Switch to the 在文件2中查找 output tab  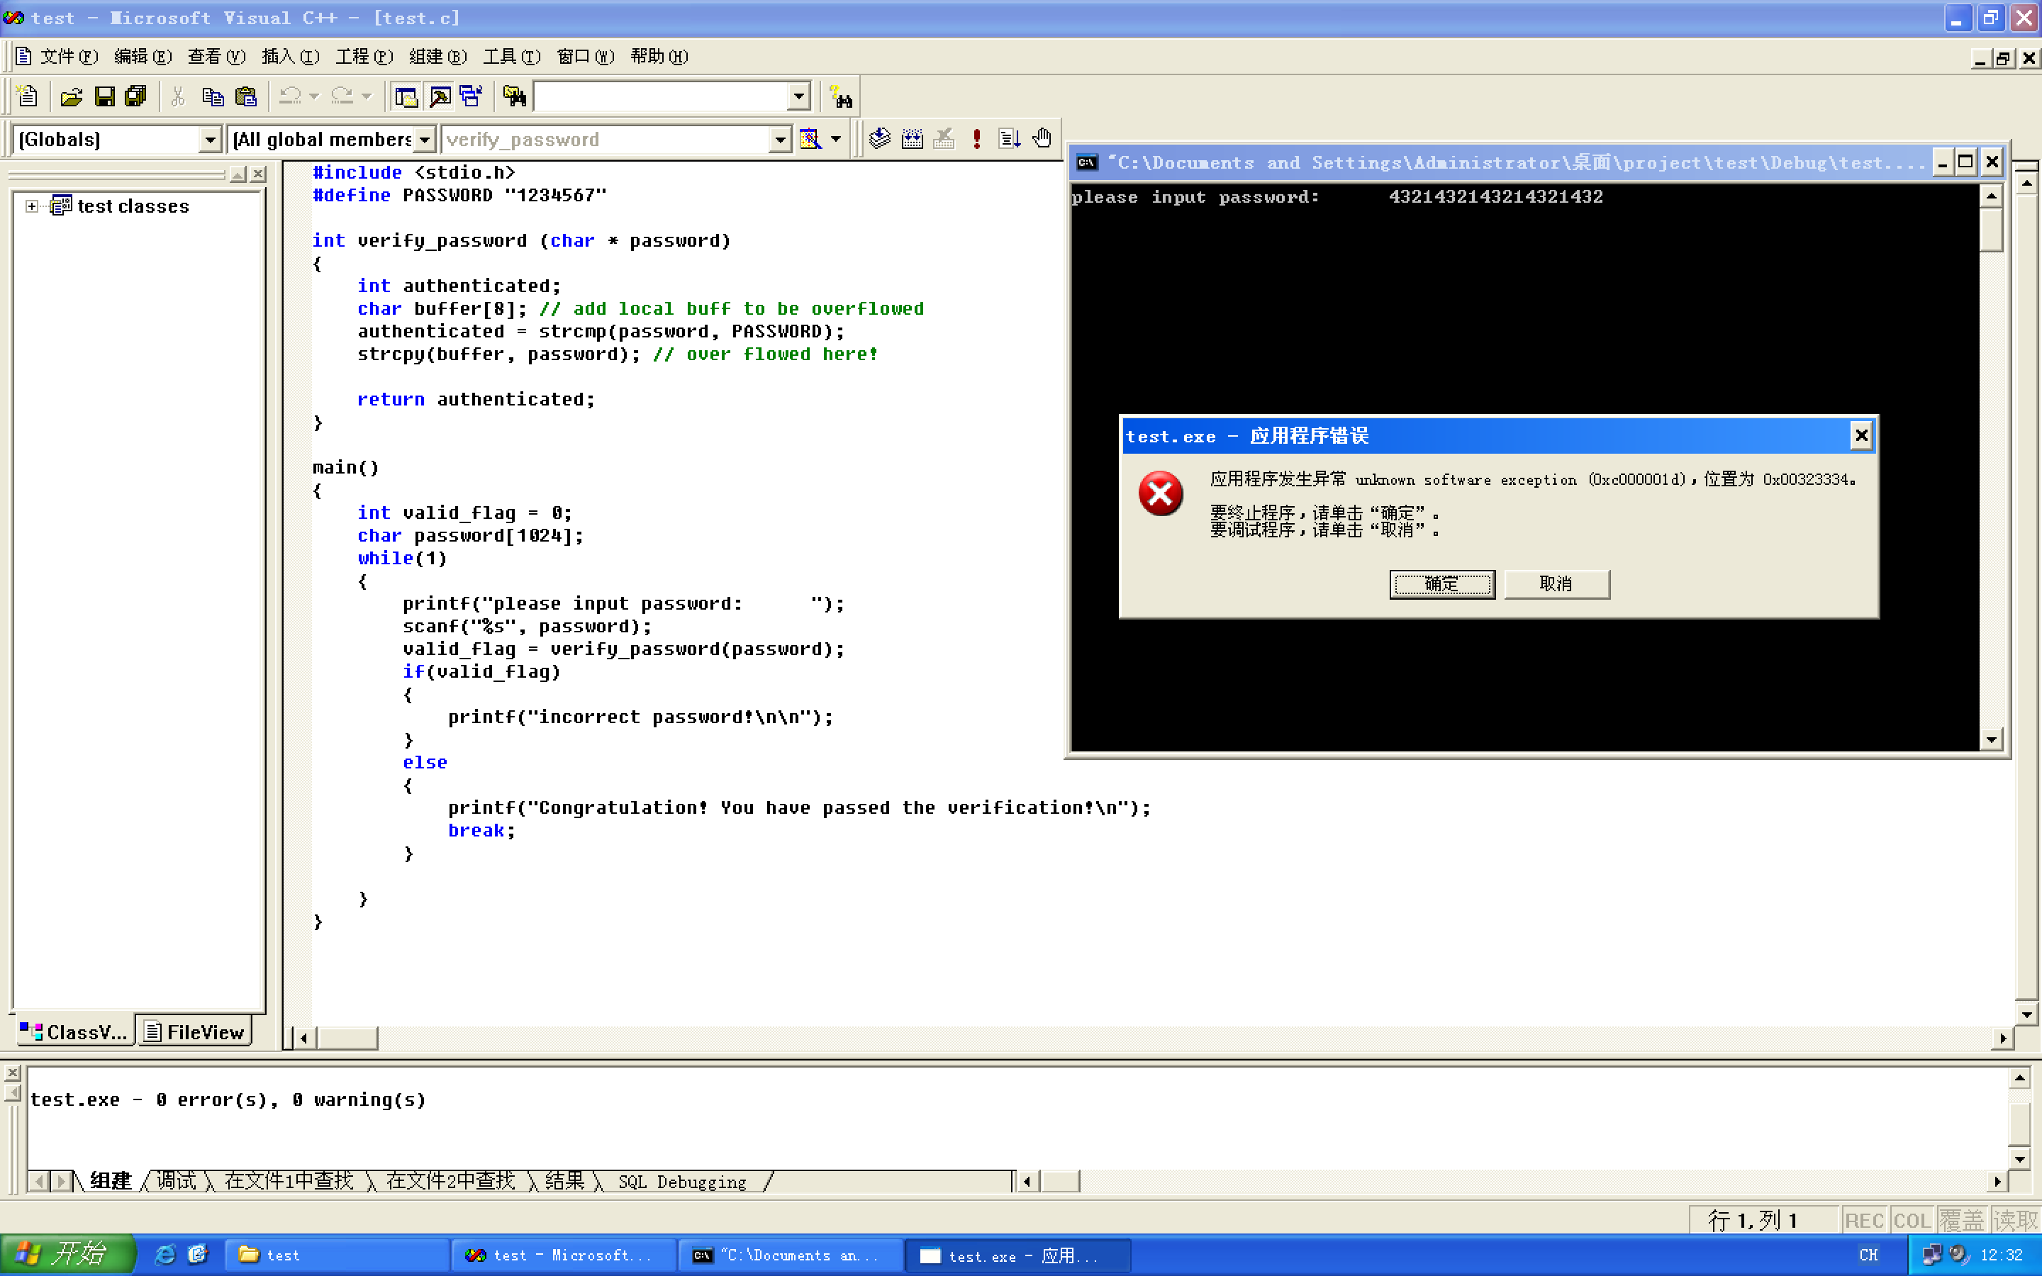[x=451, y=1180]
